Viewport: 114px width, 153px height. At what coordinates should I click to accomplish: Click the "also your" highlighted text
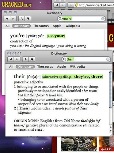56,36
